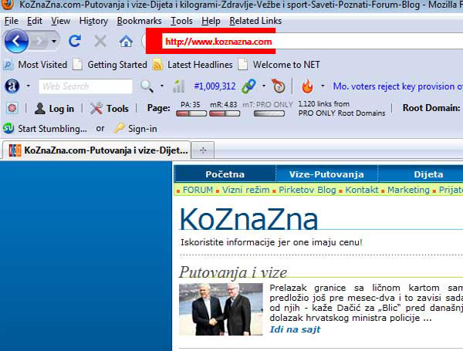Open the View menu

[x=60, y=21]
